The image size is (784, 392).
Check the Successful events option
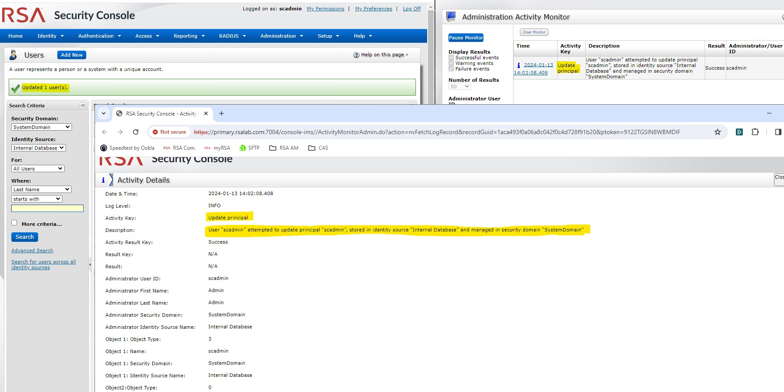pyautogui.click(x=451, y=57)
